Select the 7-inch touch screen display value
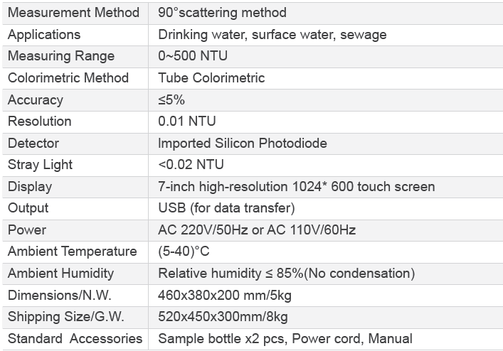503x351 pixels. 296,187
